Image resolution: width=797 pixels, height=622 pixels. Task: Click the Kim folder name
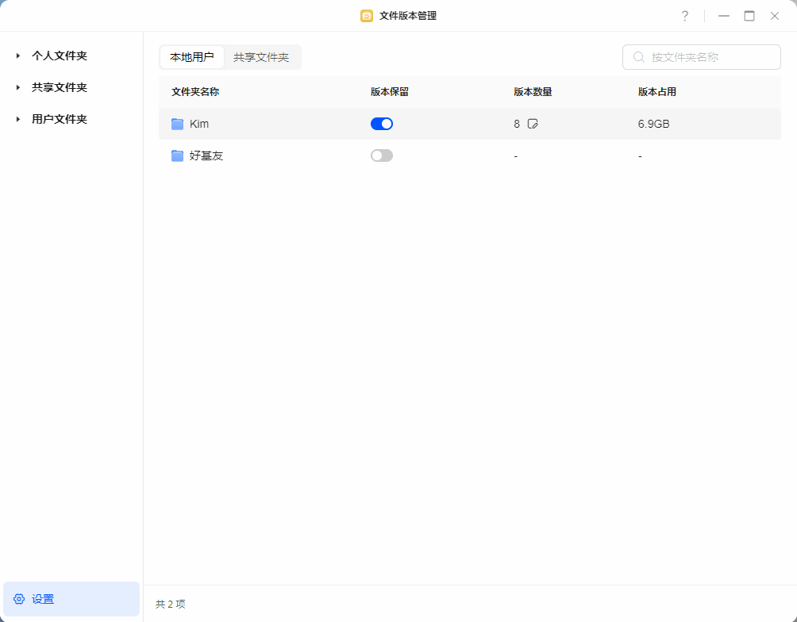tap(199, 124)
